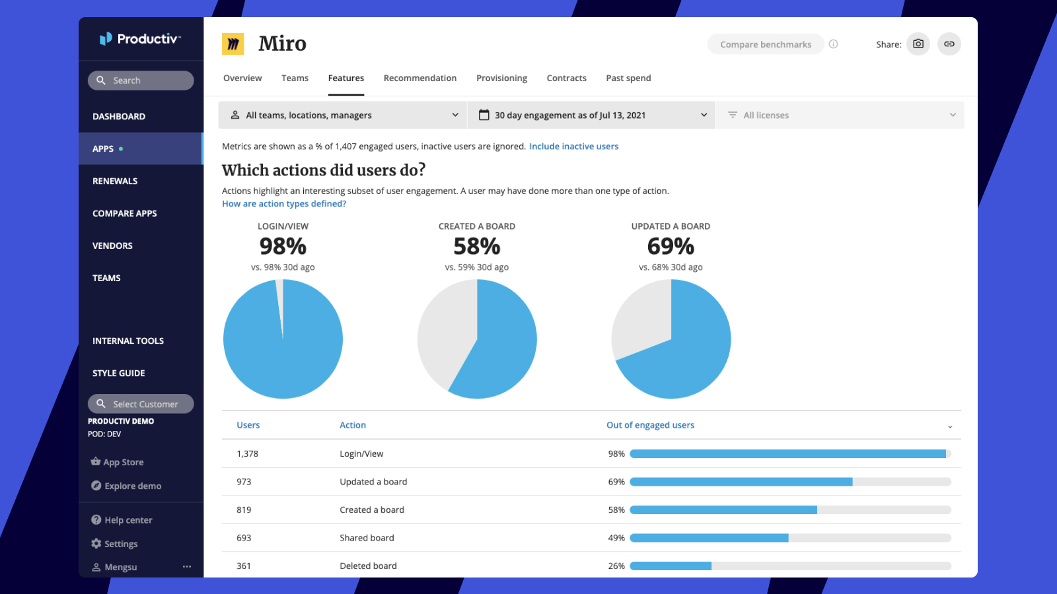
Task: Click the Select Customer magnifier icon
Action: point(101,404)
